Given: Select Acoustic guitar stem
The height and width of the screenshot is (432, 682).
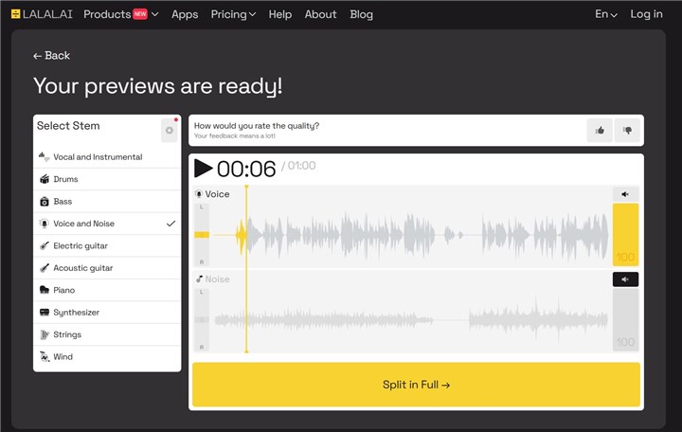Looking at the screenshot, I should (x=107, y=267).
